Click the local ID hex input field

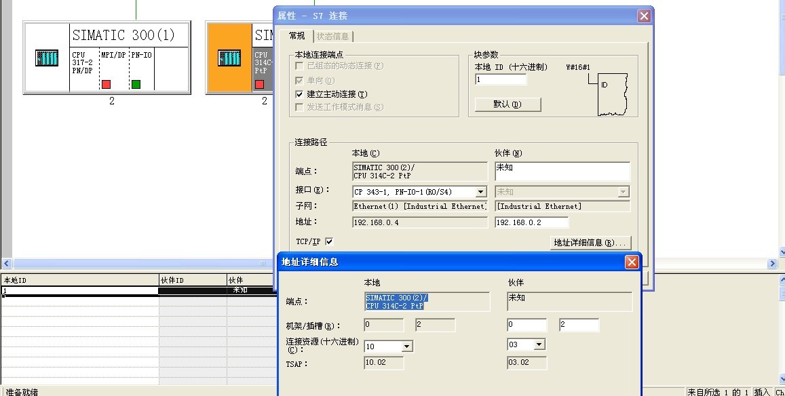[501, 79]
